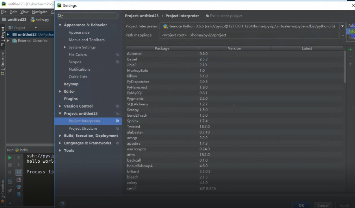Collapse the Appearance & Behavior section arrow

pos(60,25)
